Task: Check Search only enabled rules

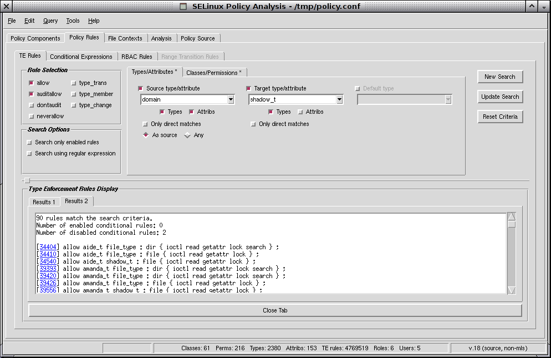Action: coord(29,143)
